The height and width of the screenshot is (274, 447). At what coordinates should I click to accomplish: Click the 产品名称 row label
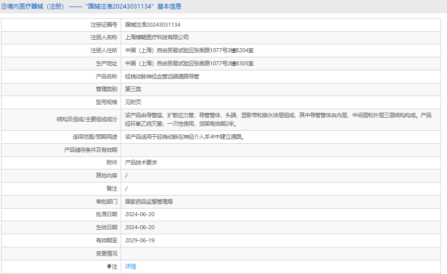107,76
